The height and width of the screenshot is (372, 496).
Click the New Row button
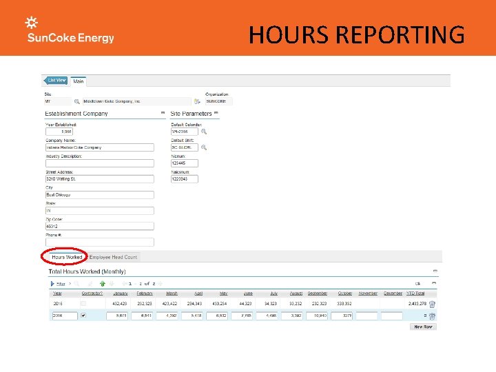(x=423, y=327)
